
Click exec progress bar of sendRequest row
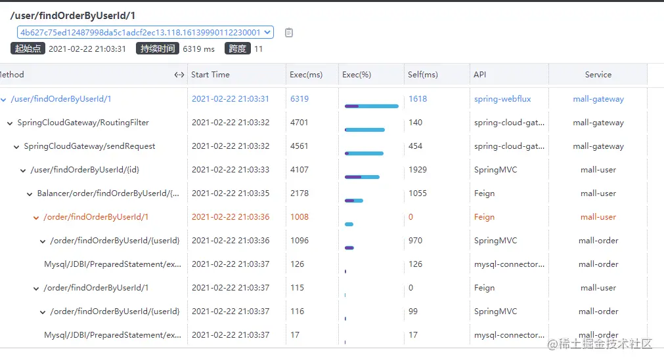pos(364,153)
